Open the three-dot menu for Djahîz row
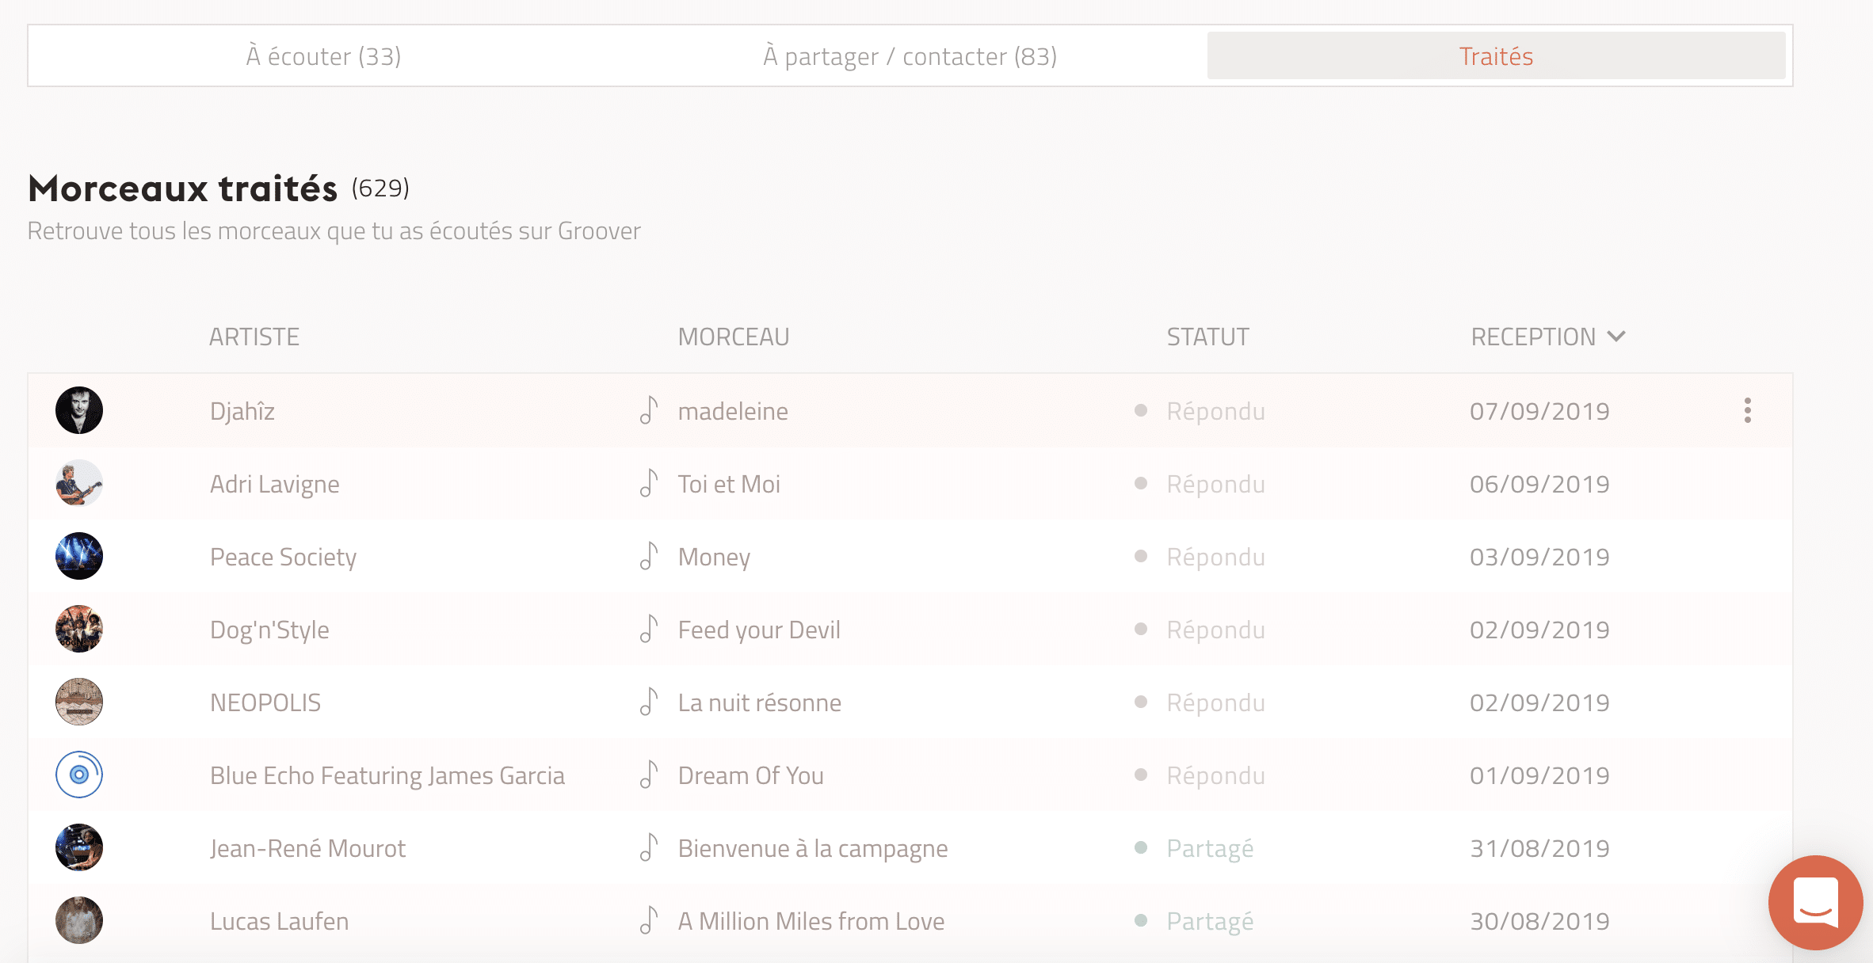This screenshot has height=963, width=1873. click(x=1747, y=410)
